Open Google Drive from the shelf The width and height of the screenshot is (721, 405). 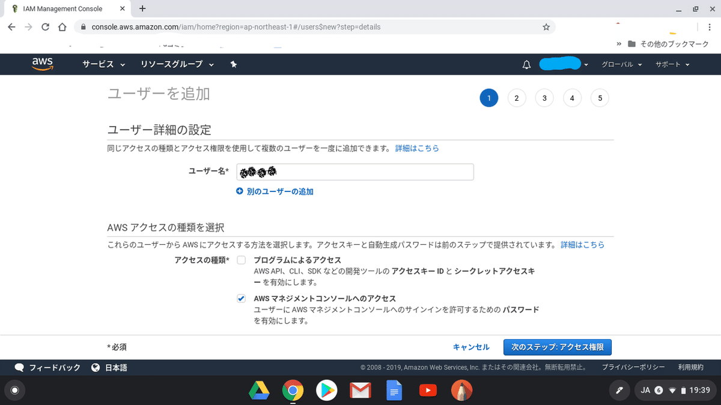click(x=259, y=391)
